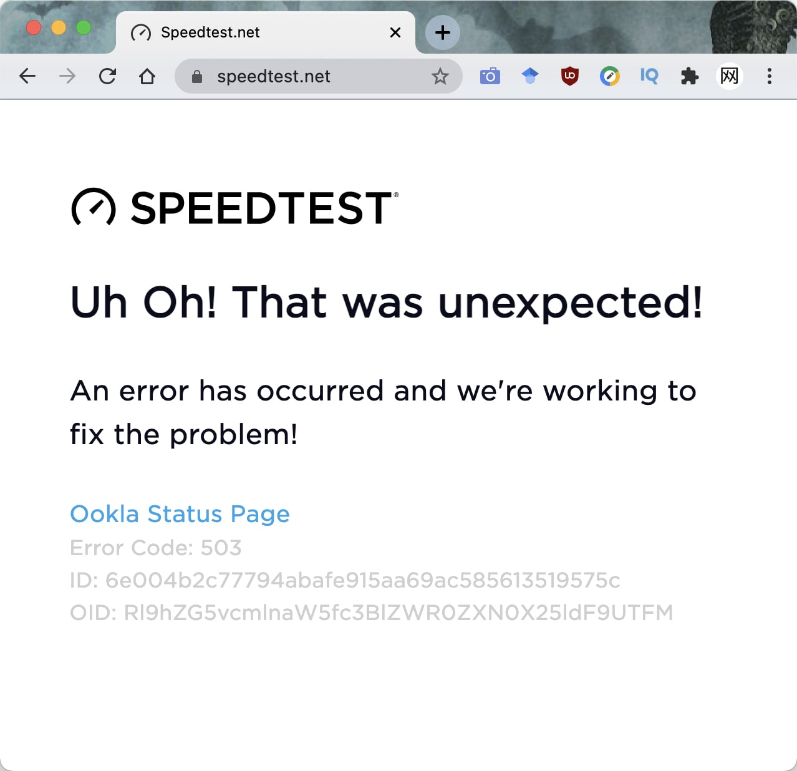
Task: Click the round multicolor pencil extension icon
Action: point(610,76)
